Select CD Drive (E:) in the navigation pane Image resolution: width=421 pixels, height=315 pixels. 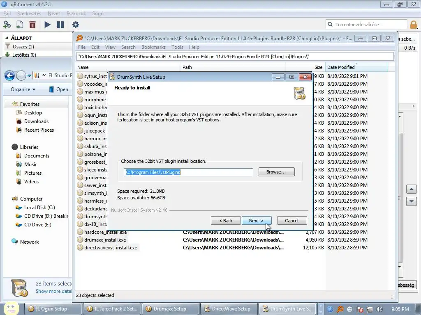coord(37,224)
